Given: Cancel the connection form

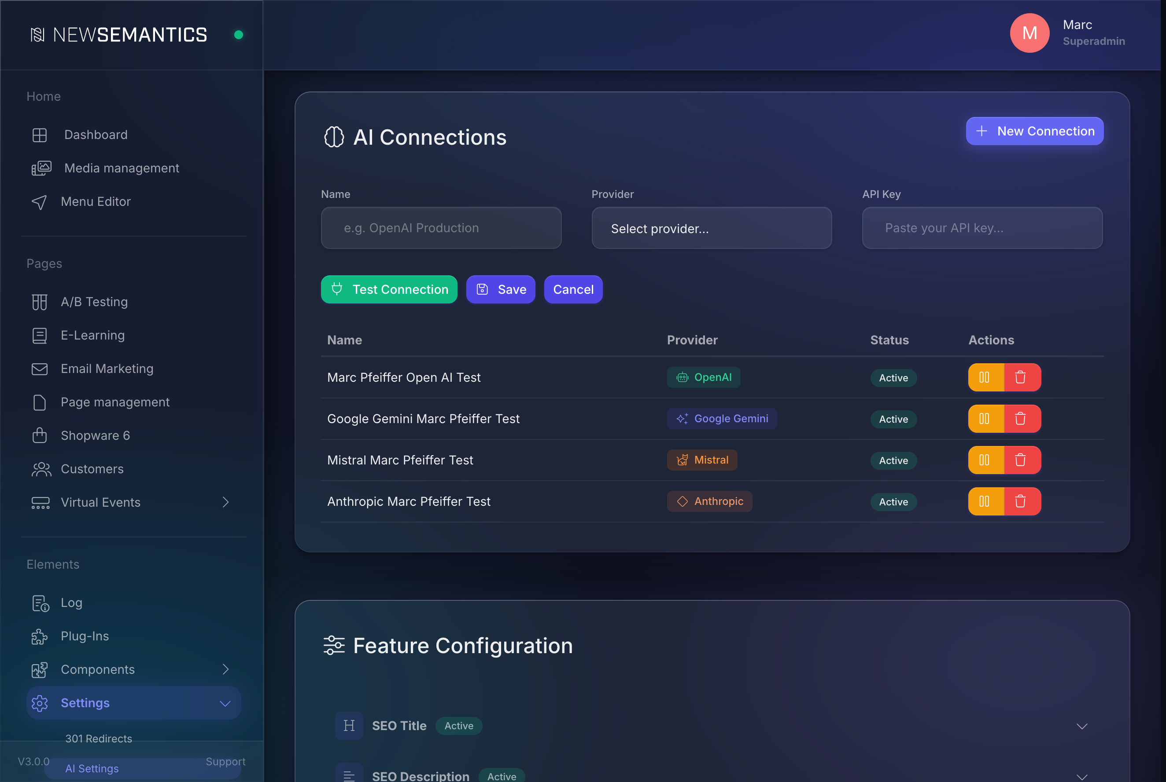Looking at the screenshot, I should 573,289.
